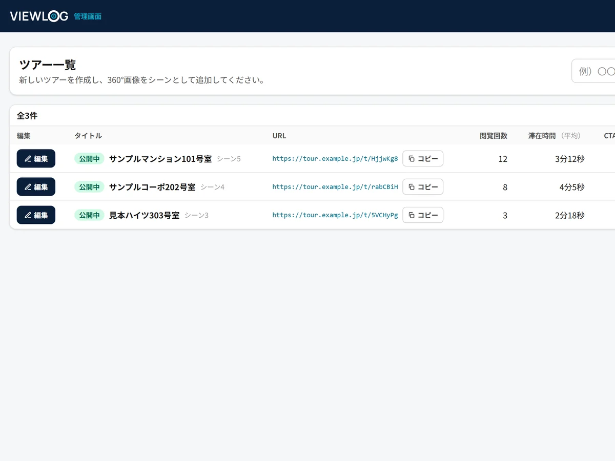Click 公開中 badge for 見本ハイツ303号室
Image resolution: width=615 pixels, height=461 pixels.
tap(89, 215)
